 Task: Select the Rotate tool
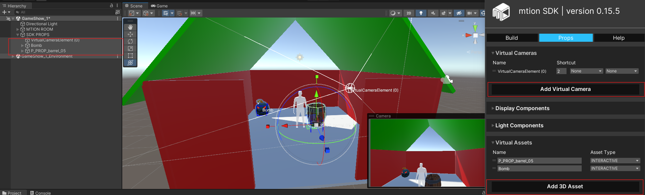[130, 41]
